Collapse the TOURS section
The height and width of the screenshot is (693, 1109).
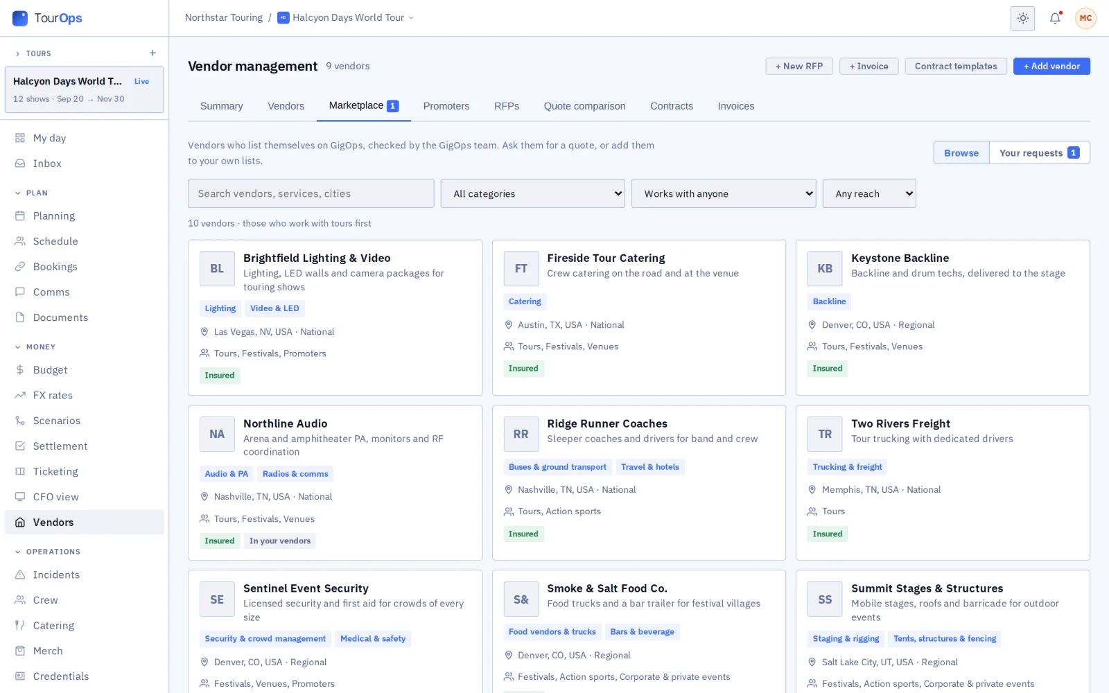point(33,53)
